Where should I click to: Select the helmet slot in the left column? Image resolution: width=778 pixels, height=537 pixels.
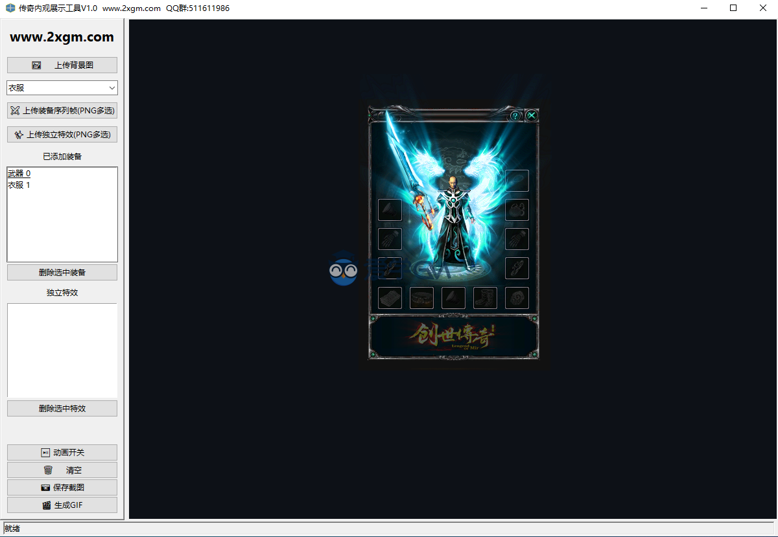pyautogui.click(x=390, y=210)
